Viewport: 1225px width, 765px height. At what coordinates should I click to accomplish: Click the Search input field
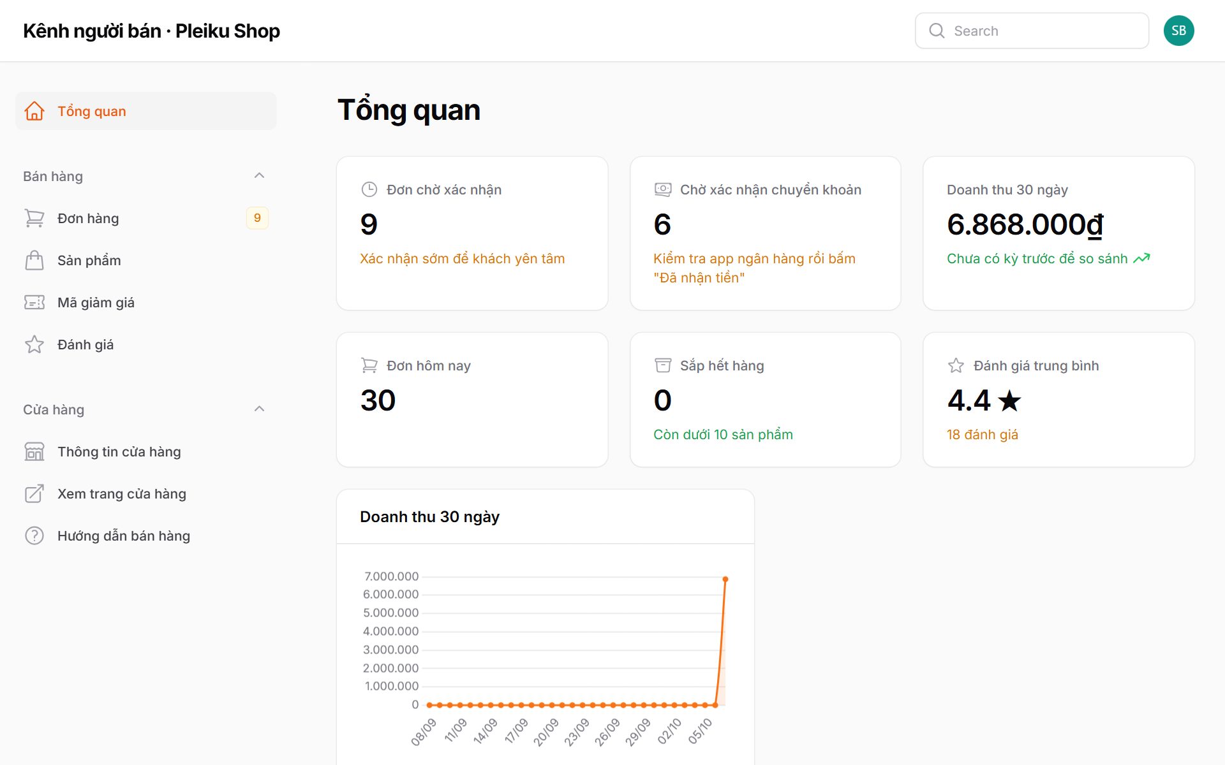(1032, 31)
